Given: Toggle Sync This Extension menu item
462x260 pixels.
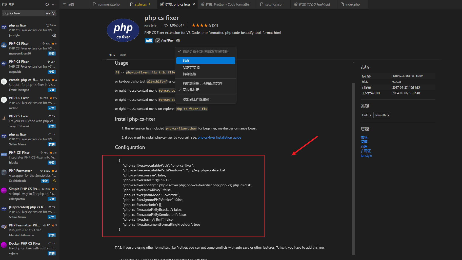Looking at the screenshot, I should (206, 90).
